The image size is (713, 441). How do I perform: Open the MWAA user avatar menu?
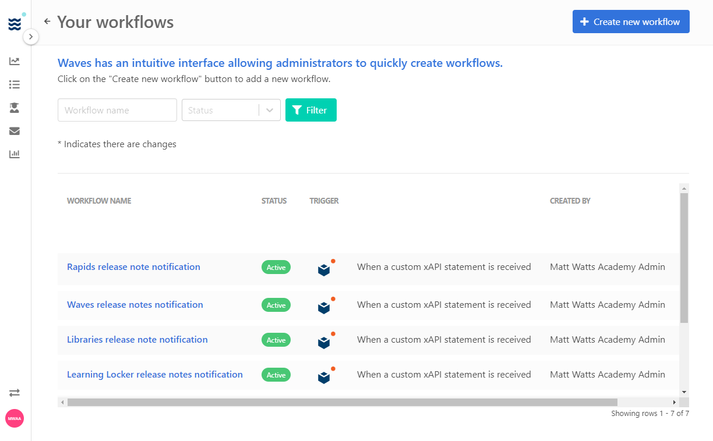tap(15, 418)
